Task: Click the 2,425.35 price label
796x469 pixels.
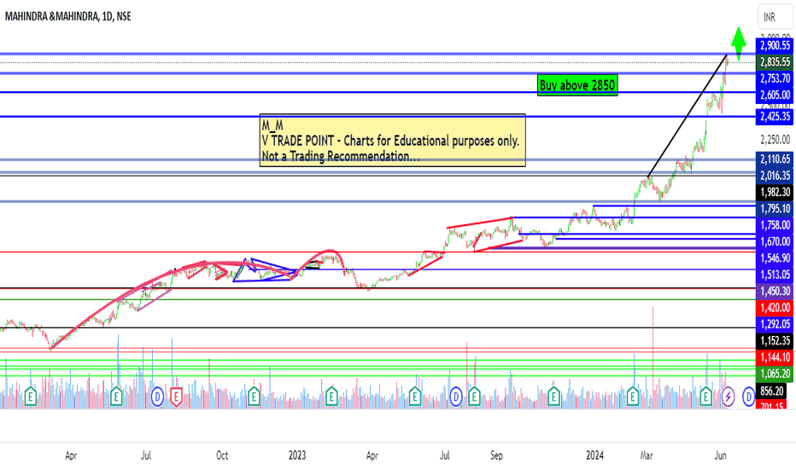Action: click(775, 117)
